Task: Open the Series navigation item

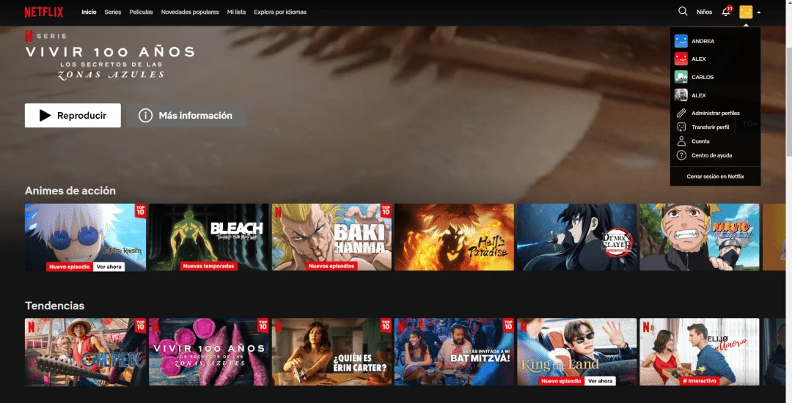Action: coord(113,12)
